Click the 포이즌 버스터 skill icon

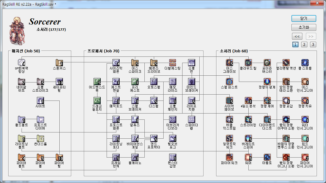pyautogui.click(x=267, y=63)
